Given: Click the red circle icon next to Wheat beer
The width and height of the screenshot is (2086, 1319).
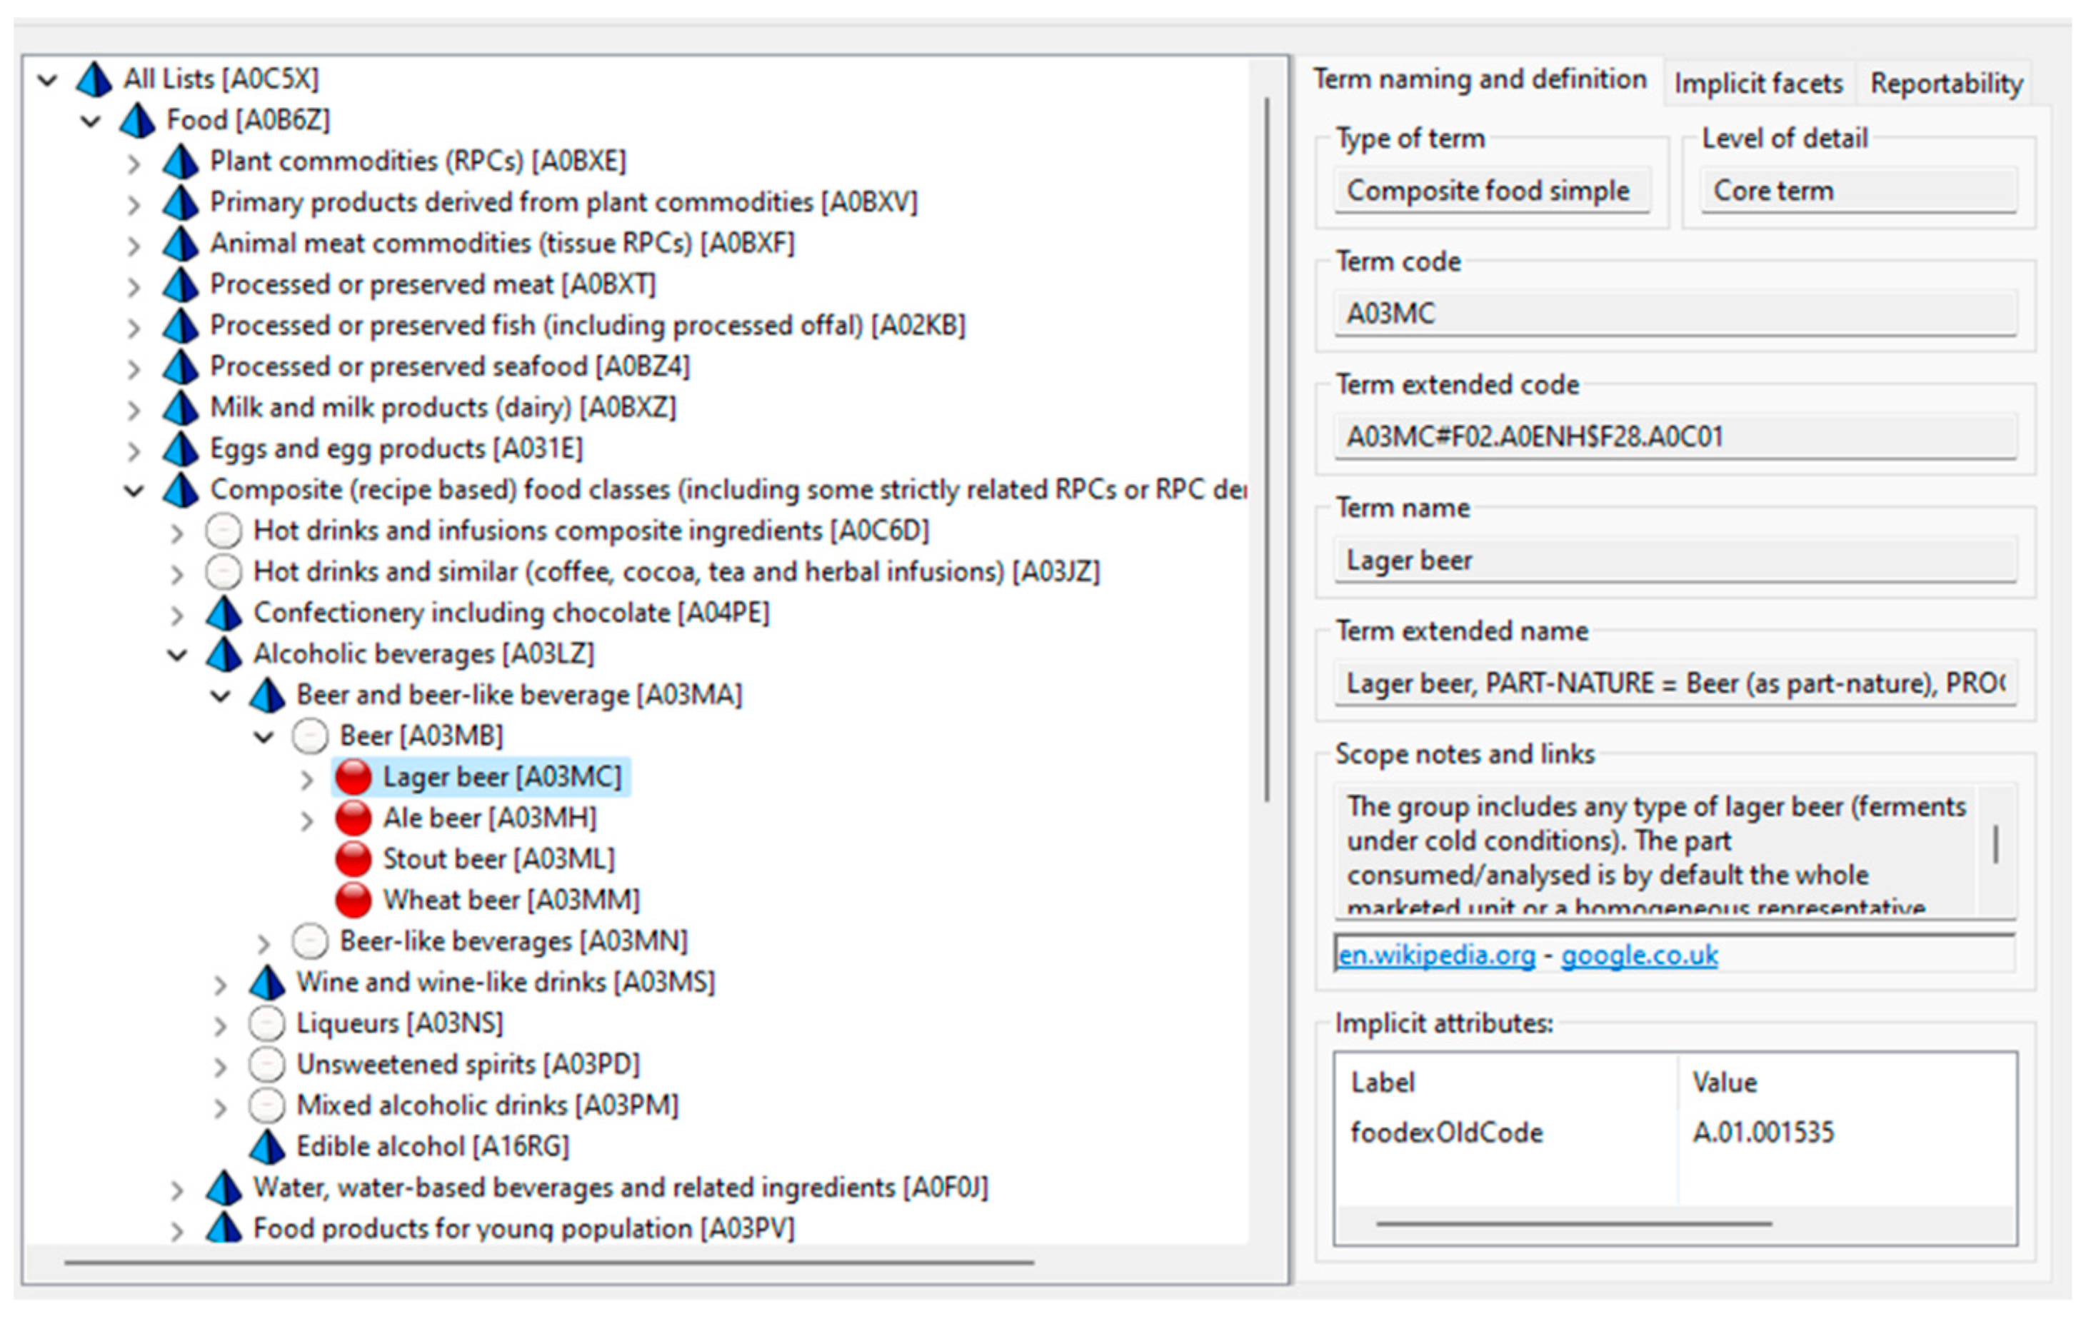Looking at the screenshot, I should 353,900.
